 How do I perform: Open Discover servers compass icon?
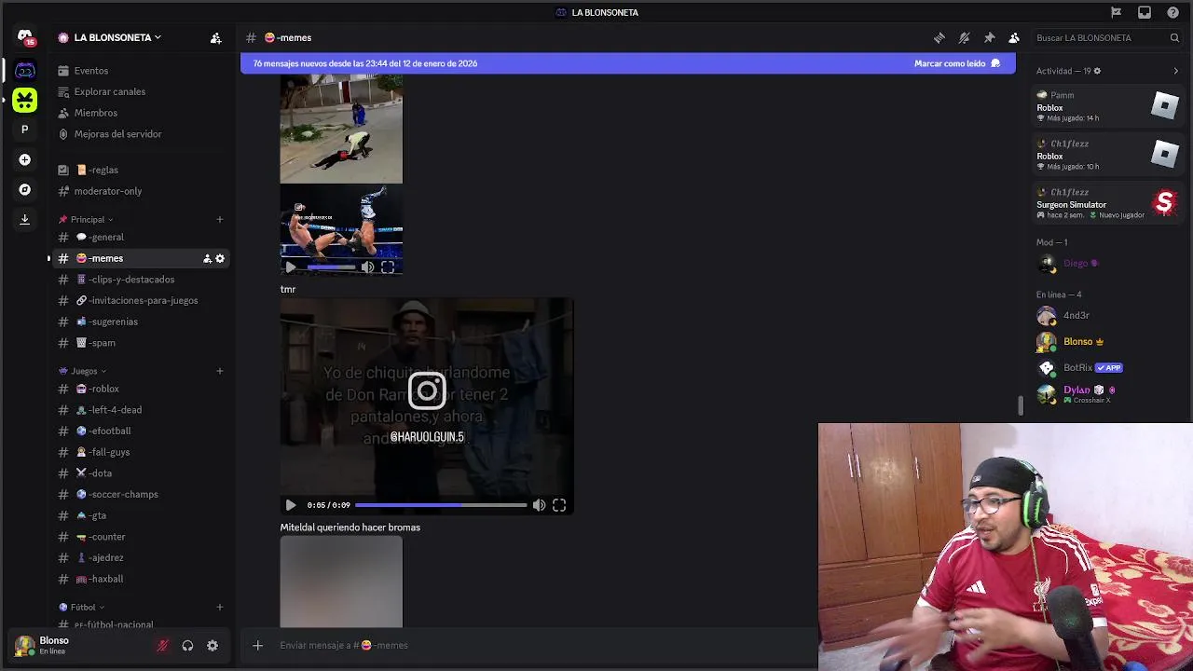click(25, 189)
